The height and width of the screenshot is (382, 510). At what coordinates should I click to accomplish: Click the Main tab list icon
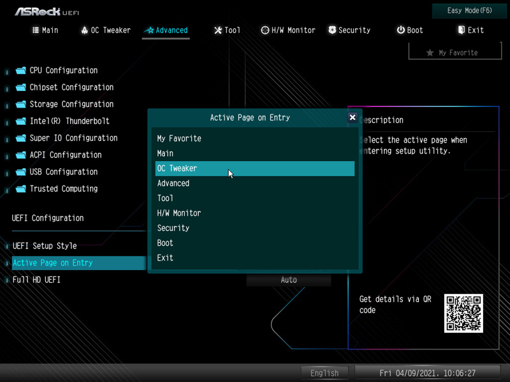(36, 30)
